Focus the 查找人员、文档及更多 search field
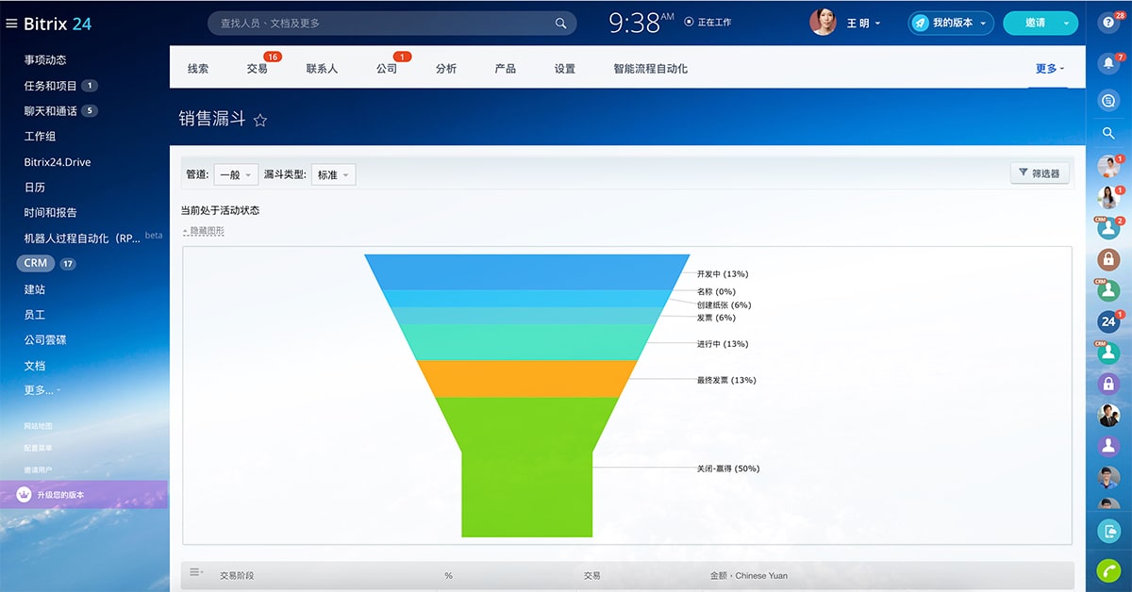Viewport: 1132px width, 592px height. pyautogui.click(x=391, y=24)
